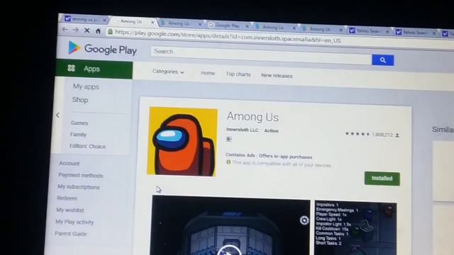454x255 pixels.
Task: Close the active Among Us tab
Action: click(x=153, y=22)
